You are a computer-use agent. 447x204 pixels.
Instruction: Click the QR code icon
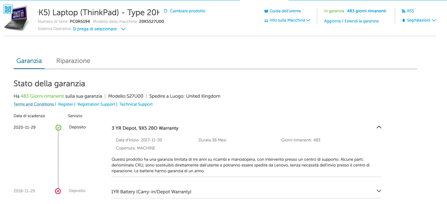[8, 9]
